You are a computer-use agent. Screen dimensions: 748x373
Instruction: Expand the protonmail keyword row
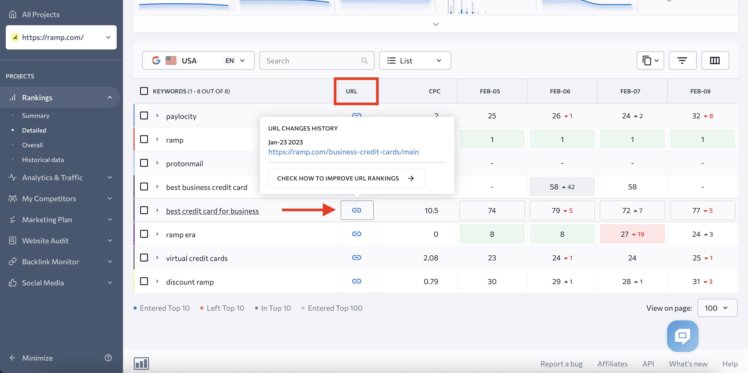pyautogui.click(x=157, y=163)
